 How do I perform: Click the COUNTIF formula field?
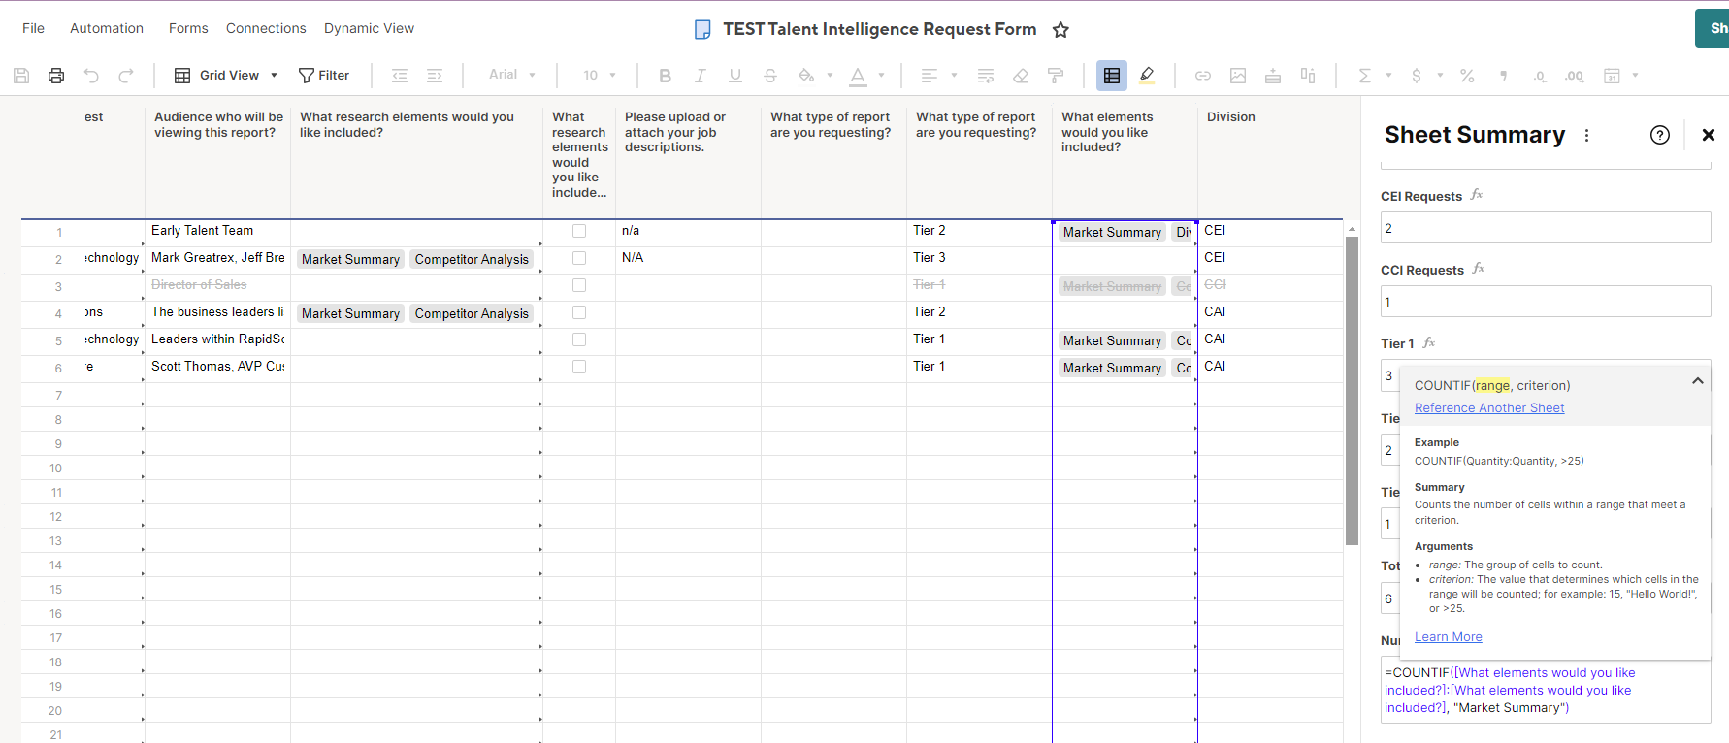coord(1546,690)
